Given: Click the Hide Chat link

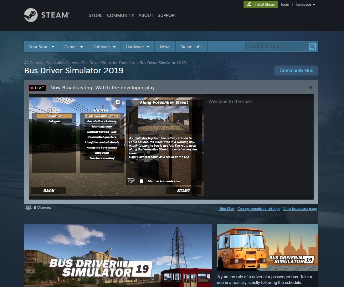Looking at the screenshot, I should pyautogui.click(x=226, y=209).
